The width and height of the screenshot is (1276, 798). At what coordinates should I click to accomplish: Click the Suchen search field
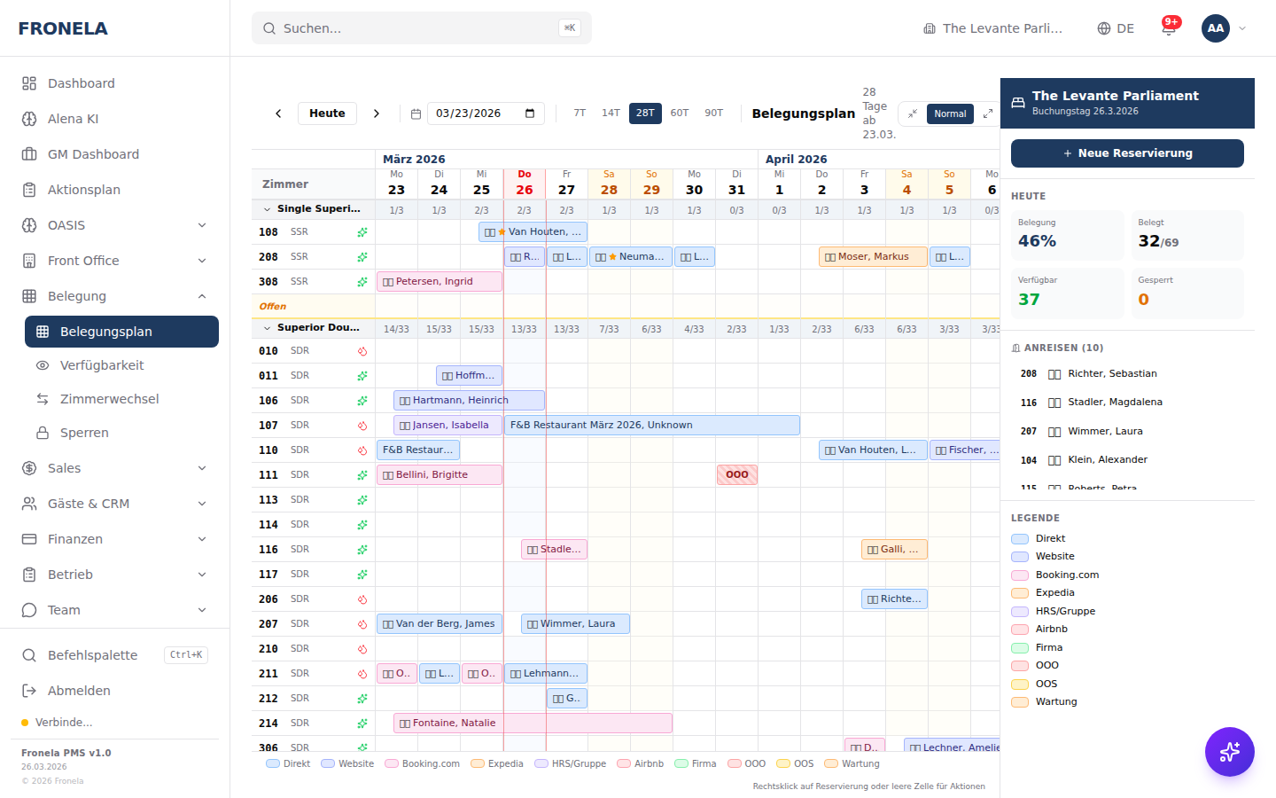click(421, 28)
